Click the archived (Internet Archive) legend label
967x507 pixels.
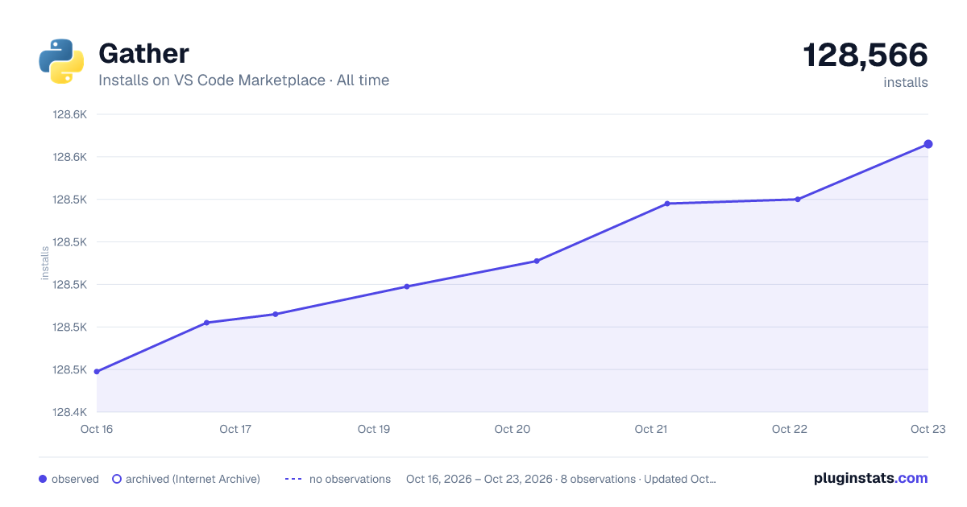coord(193,479)
